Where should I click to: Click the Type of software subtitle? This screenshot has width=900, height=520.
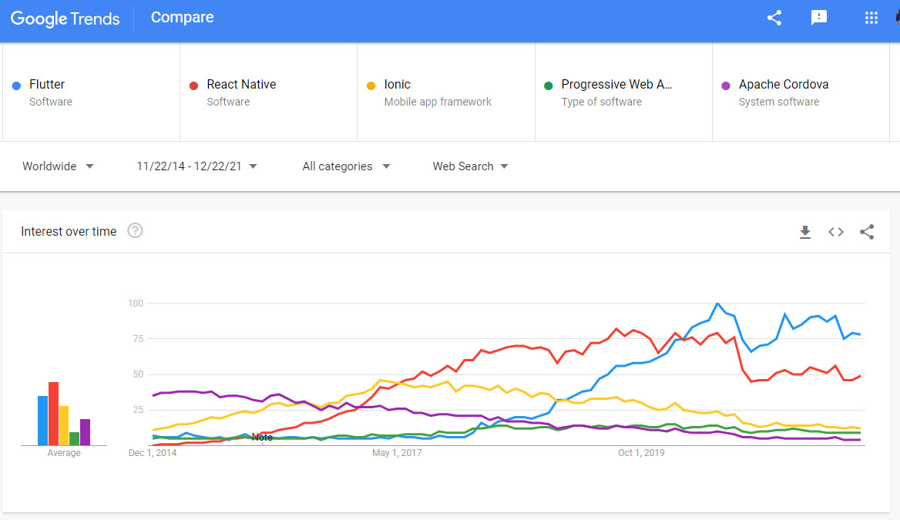point(602,102)
